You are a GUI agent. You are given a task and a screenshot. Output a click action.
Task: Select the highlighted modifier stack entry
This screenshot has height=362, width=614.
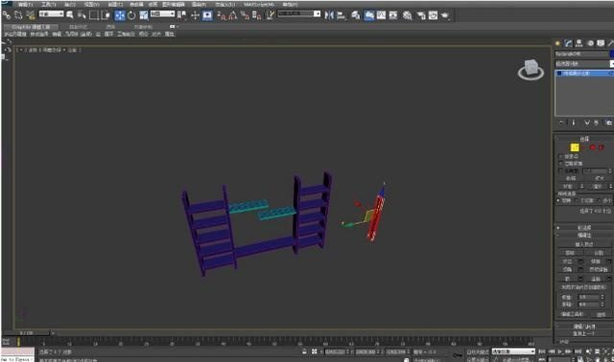click(x=584, y=73)
